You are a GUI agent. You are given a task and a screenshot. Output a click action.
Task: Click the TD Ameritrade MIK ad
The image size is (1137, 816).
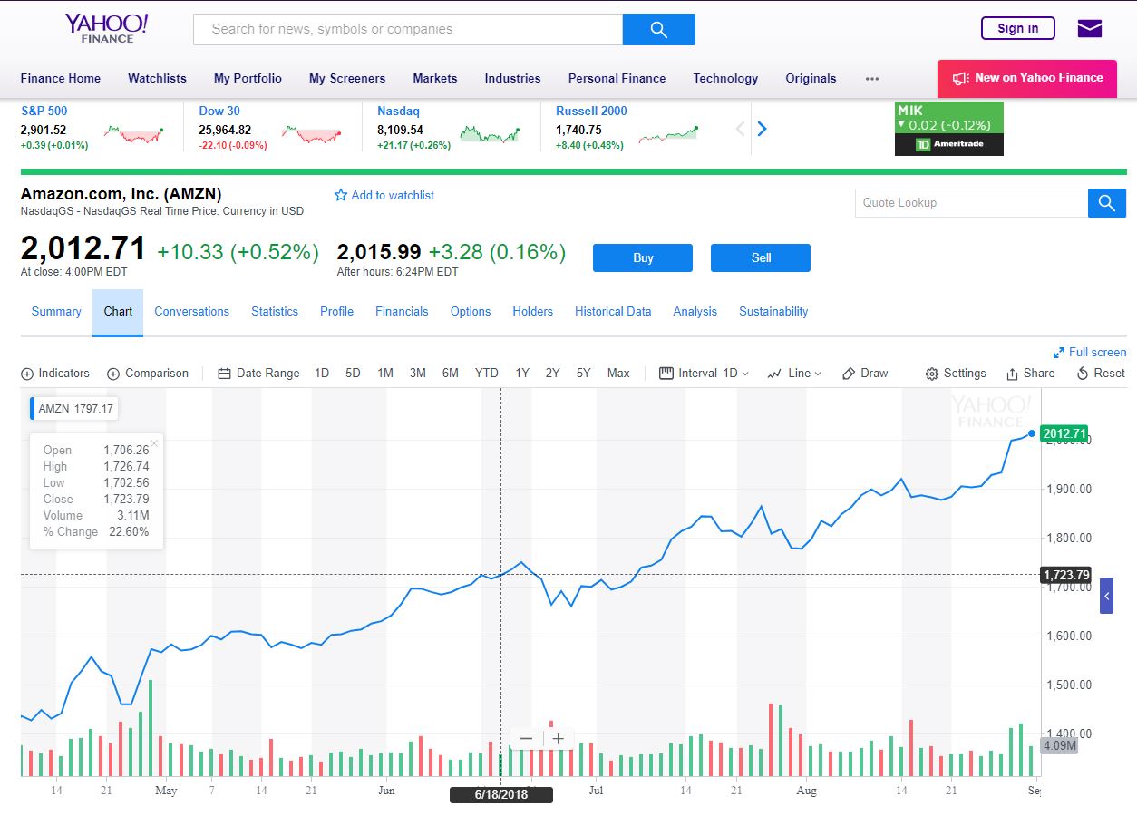click(x=949, y=129)
